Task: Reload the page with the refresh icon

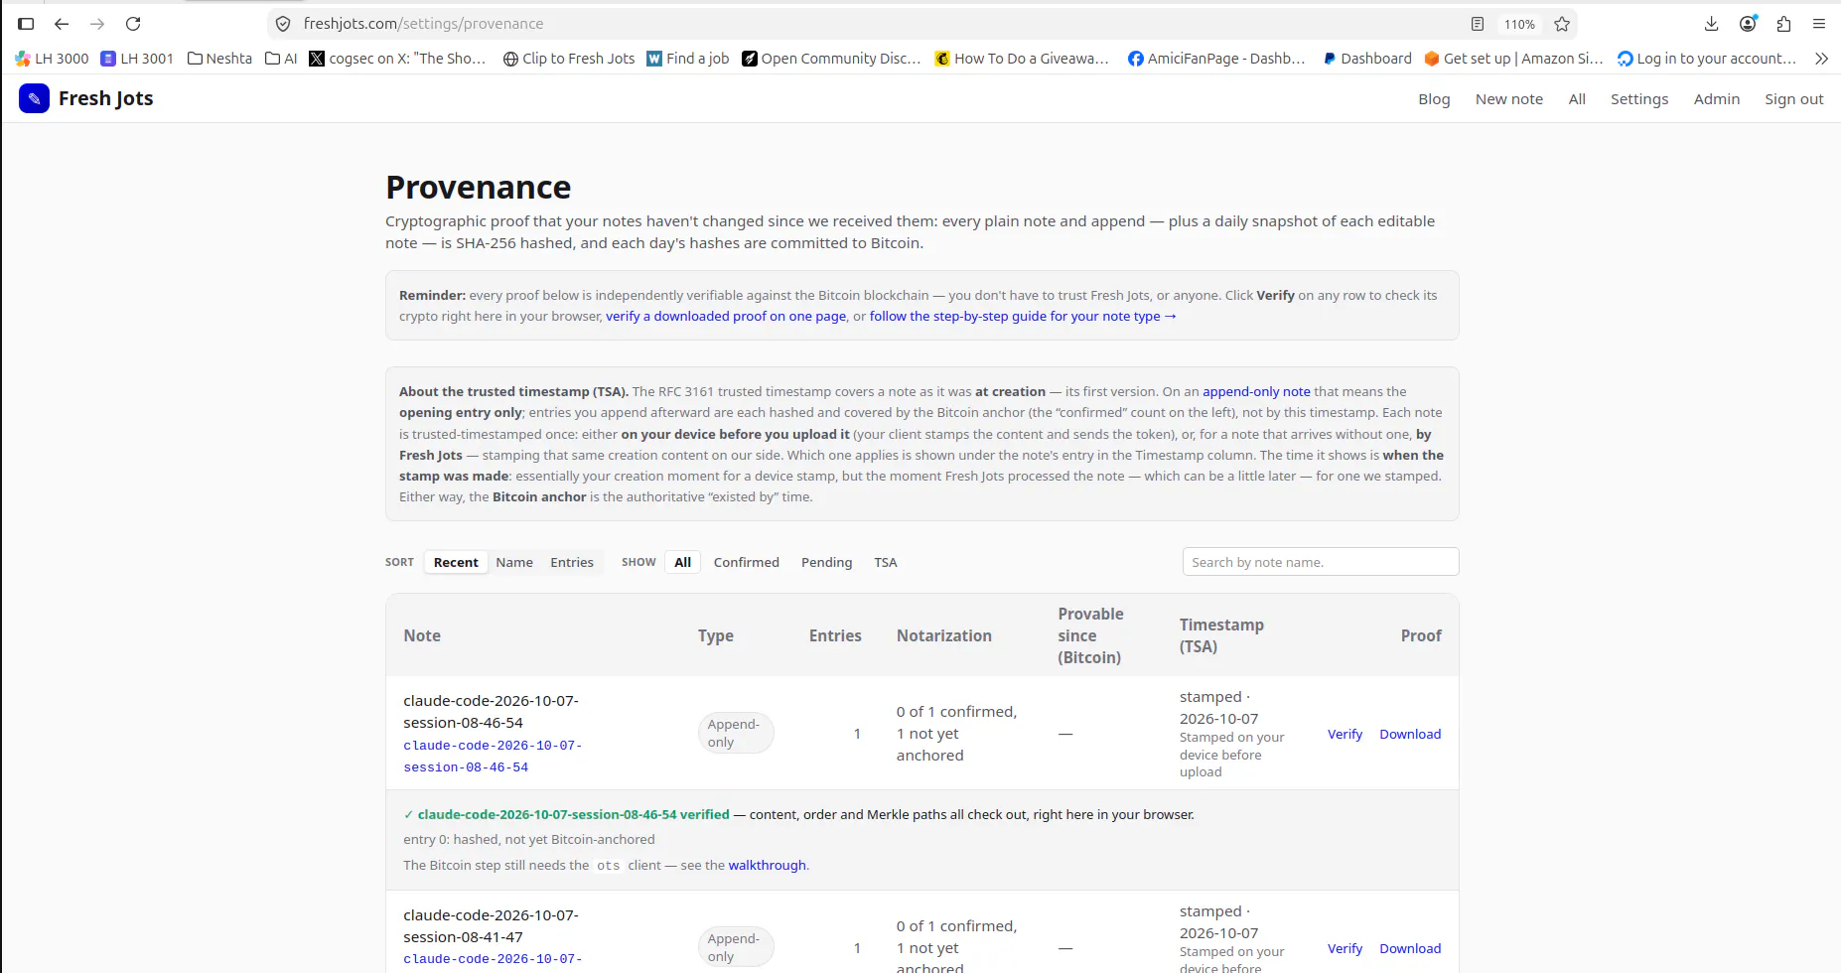Action: point(133,24)
